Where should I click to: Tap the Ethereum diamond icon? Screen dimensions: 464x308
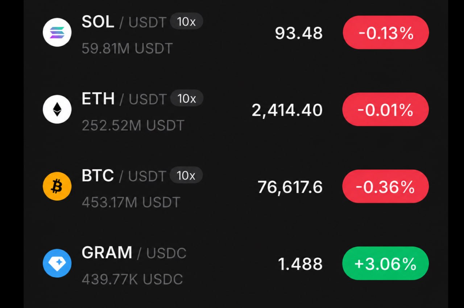pyautogui.click(x=57, y=109)
